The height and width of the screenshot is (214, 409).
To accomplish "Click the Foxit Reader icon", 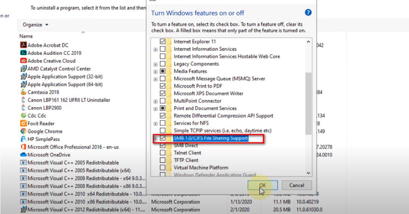I will pyautogui.click(x=24, y=123).
